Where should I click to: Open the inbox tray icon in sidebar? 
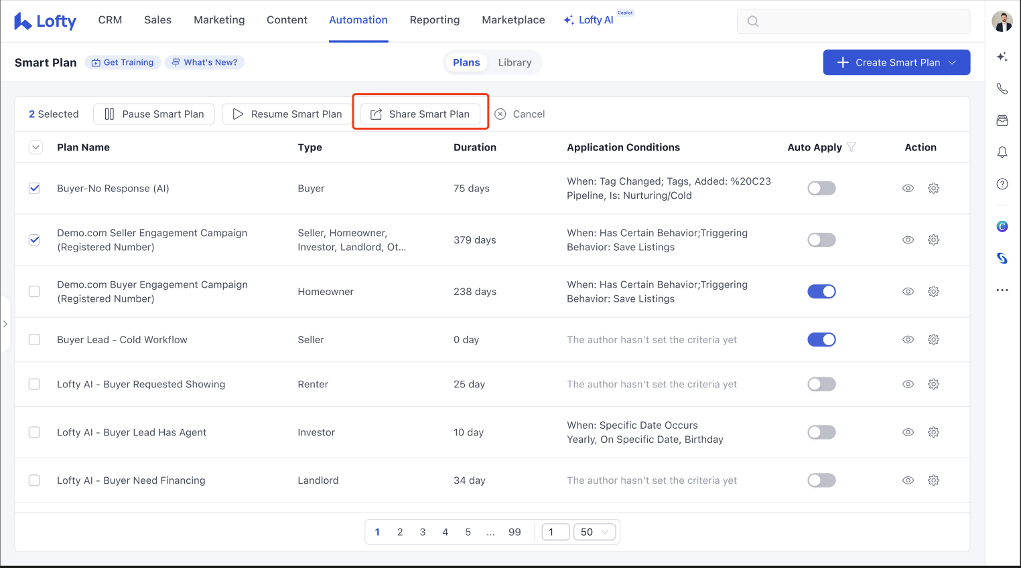click(1002, 120)
